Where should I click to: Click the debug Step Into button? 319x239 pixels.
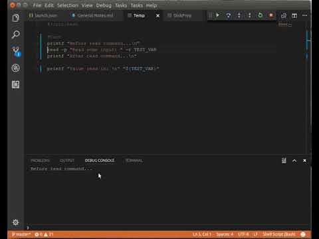[239, 15]
